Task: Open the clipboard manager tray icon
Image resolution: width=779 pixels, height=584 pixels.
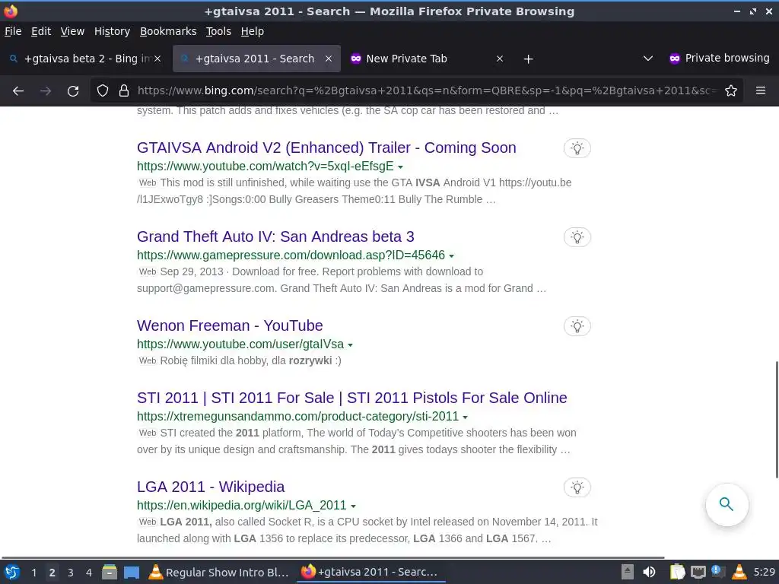Action: 676,572
